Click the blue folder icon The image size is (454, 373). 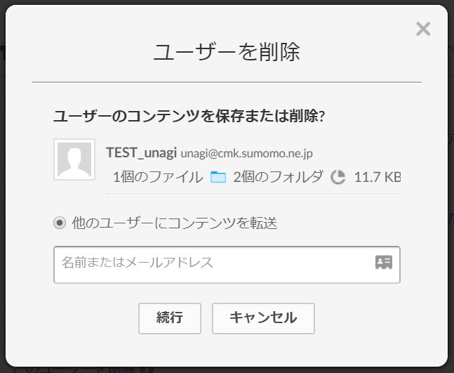coord(218,177)
